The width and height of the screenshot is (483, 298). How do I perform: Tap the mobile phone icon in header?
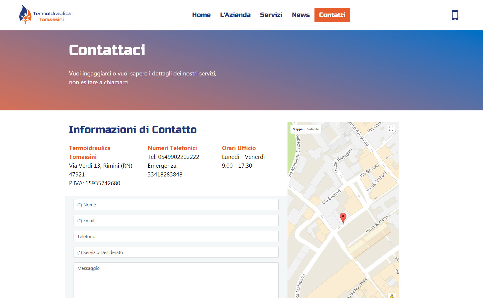click(455, 15)
